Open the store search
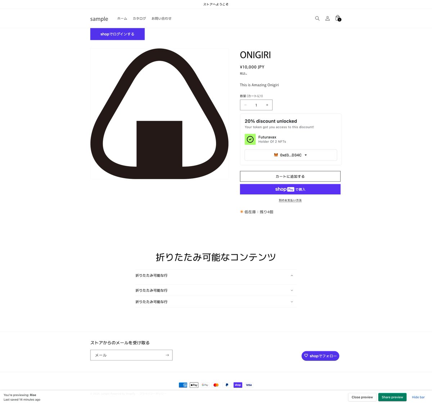The image size is (432, 404). (x=317, y=18)
